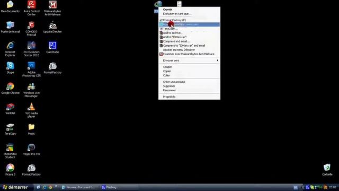Open FormatFactory icon in third column
This screenshot has height=191, width=339.
point(52,68)
